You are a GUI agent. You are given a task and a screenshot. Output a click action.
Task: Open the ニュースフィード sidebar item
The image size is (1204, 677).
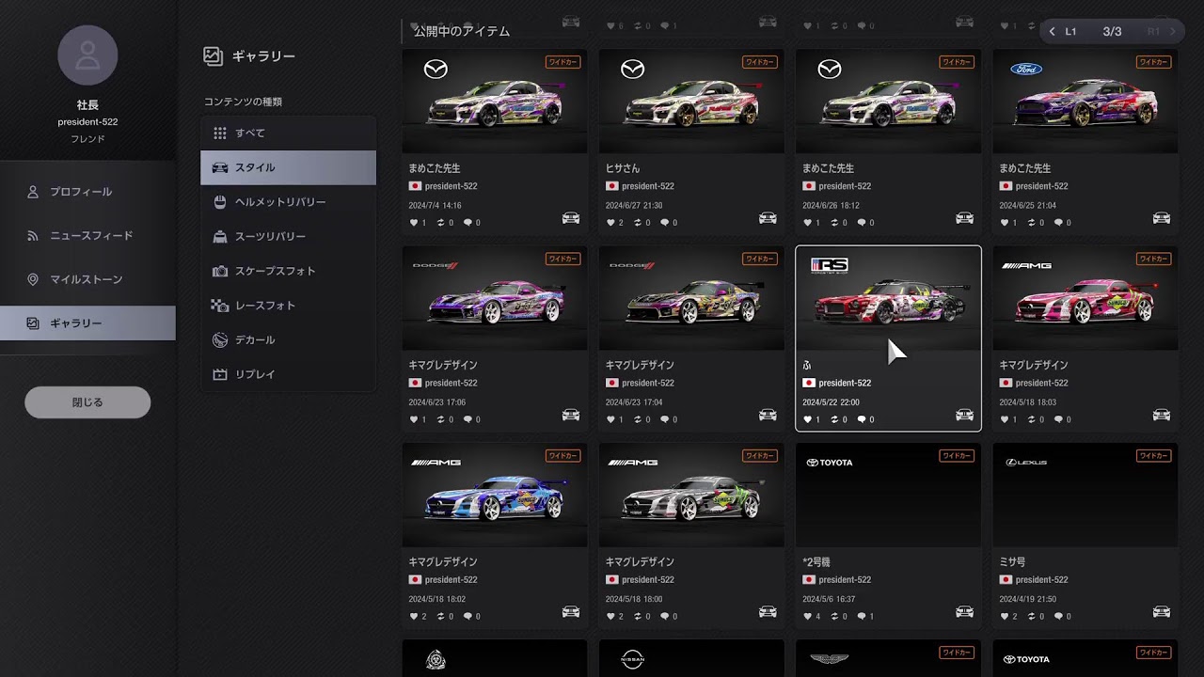tap(87, 236)
